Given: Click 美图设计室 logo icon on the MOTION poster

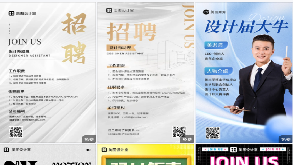Looking at the screenshot, I should [x=6, y=150].
